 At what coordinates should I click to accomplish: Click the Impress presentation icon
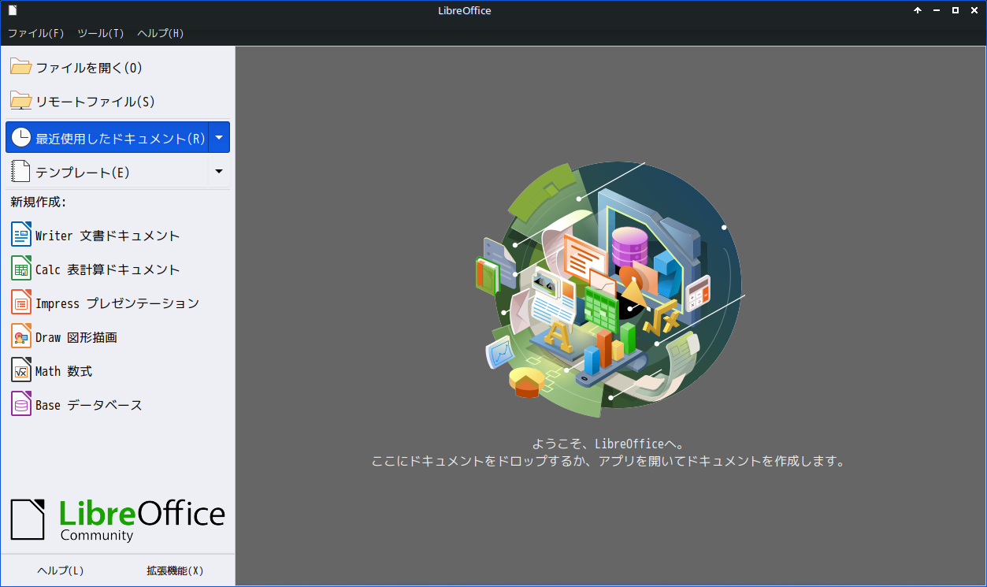[x=21, y=303]
